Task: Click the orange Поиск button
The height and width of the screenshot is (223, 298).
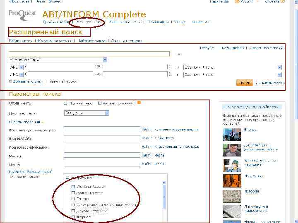Action: pos(245,83)
